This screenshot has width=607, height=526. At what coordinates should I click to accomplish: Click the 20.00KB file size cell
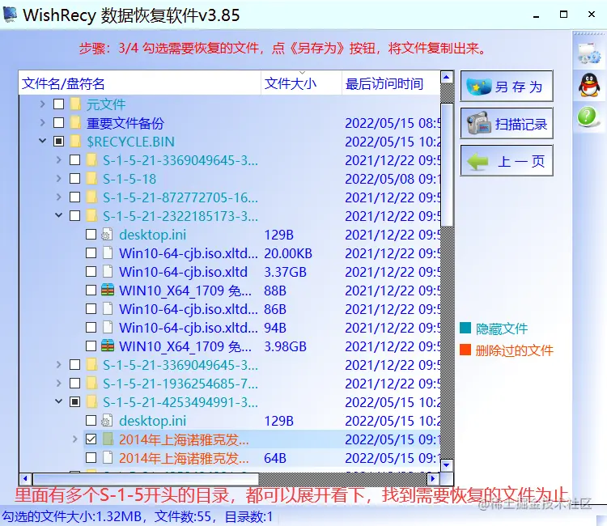pyautogui.click(x=288, y=253)
